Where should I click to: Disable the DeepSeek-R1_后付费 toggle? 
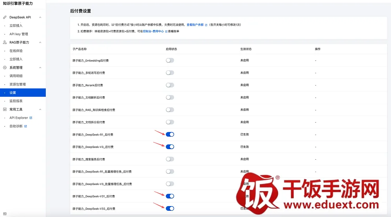pyautogui.click(x=170, y=134)
